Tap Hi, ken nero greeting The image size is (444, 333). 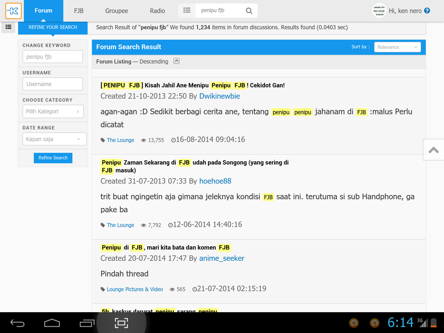(405, 11)
